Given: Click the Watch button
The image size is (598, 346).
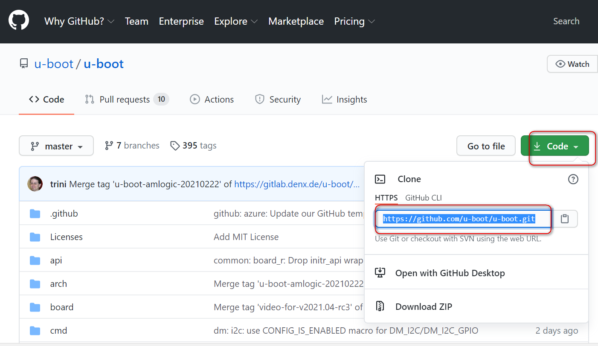Looking at the screenshot, I should pos(572,64).
